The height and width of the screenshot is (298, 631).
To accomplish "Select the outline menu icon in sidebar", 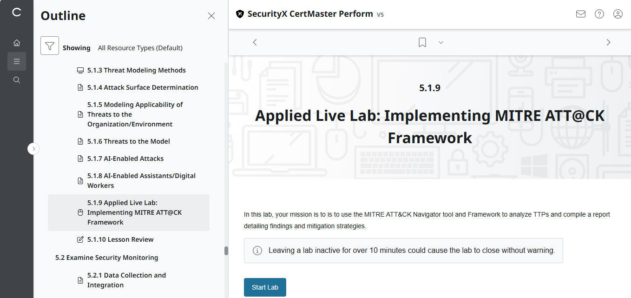I will point(17,61).
